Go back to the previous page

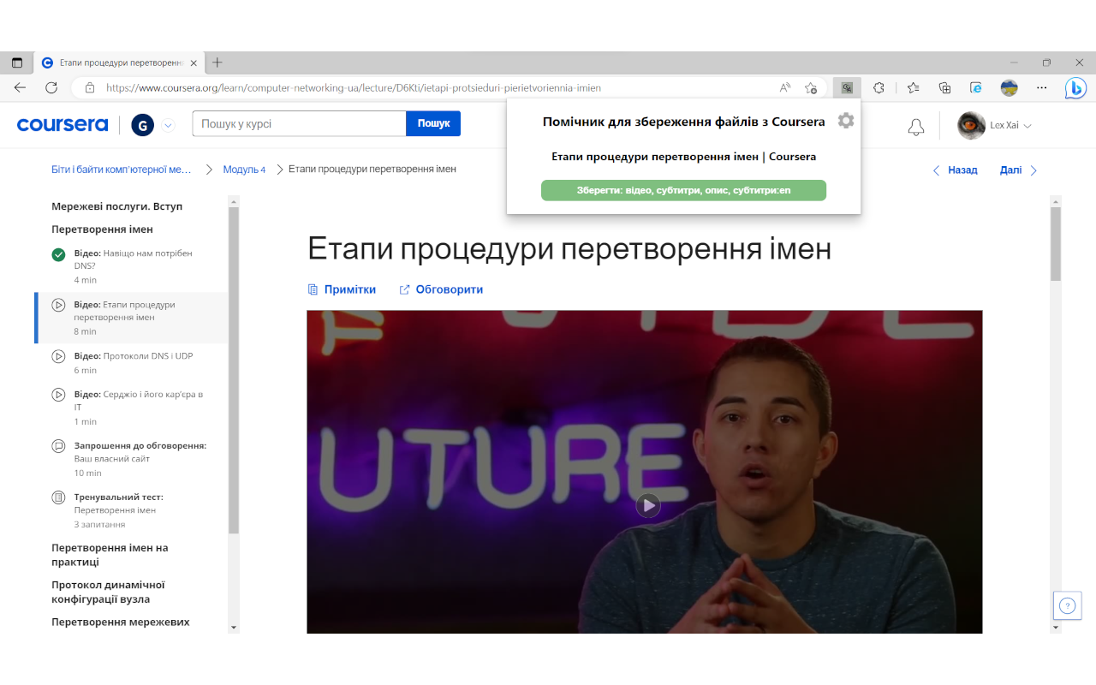20,87
